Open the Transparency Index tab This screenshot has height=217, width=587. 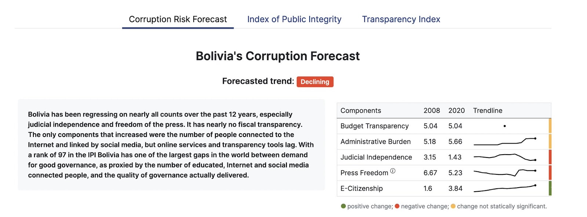(401, 19)
